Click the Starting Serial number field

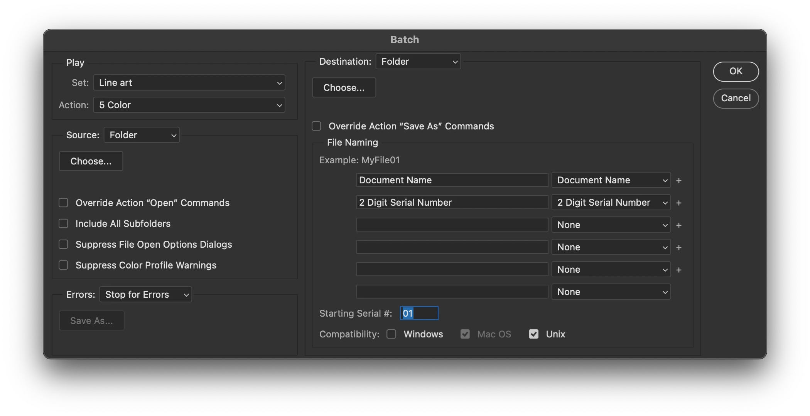coord(419,313)
